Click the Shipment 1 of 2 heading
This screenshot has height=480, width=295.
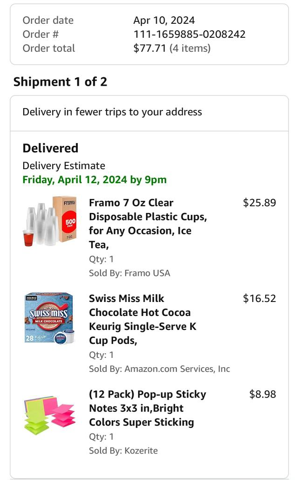(60, 82)
